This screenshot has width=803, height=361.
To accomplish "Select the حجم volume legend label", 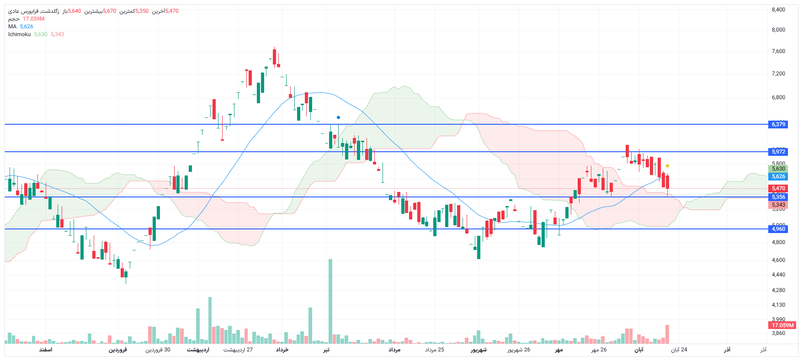I will [x=14, y=19].
